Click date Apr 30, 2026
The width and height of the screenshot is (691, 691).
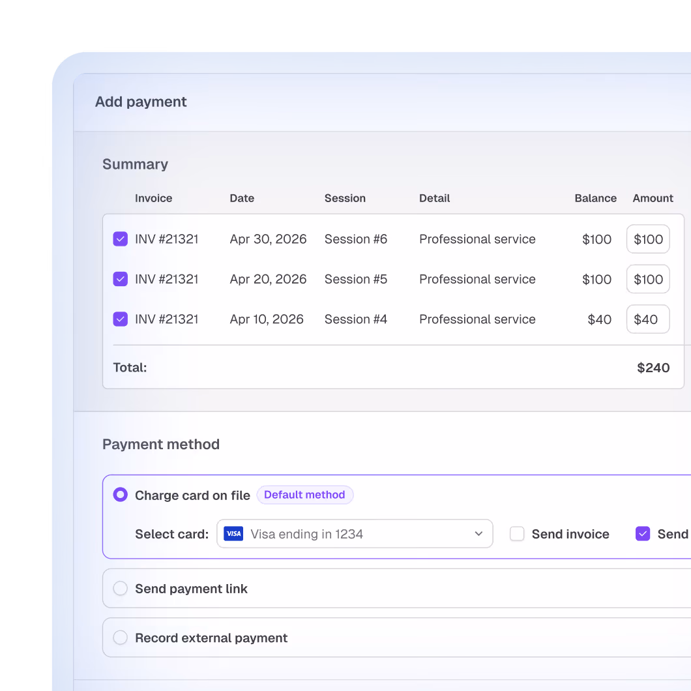268,239
